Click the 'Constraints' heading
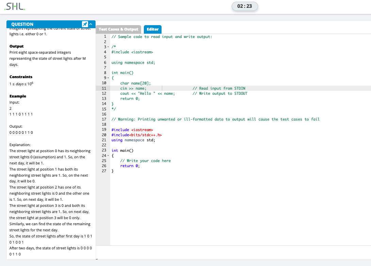371x266 pixels. 21,77
